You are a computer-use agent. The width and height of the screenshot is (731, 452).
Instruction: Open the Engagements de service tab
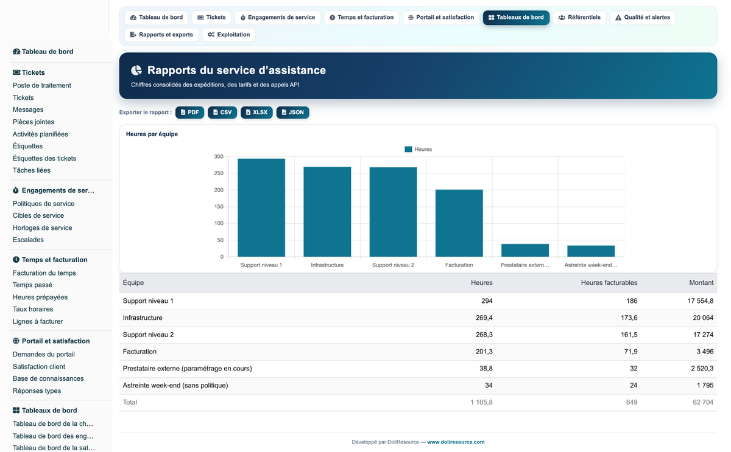tap(278, 18)
